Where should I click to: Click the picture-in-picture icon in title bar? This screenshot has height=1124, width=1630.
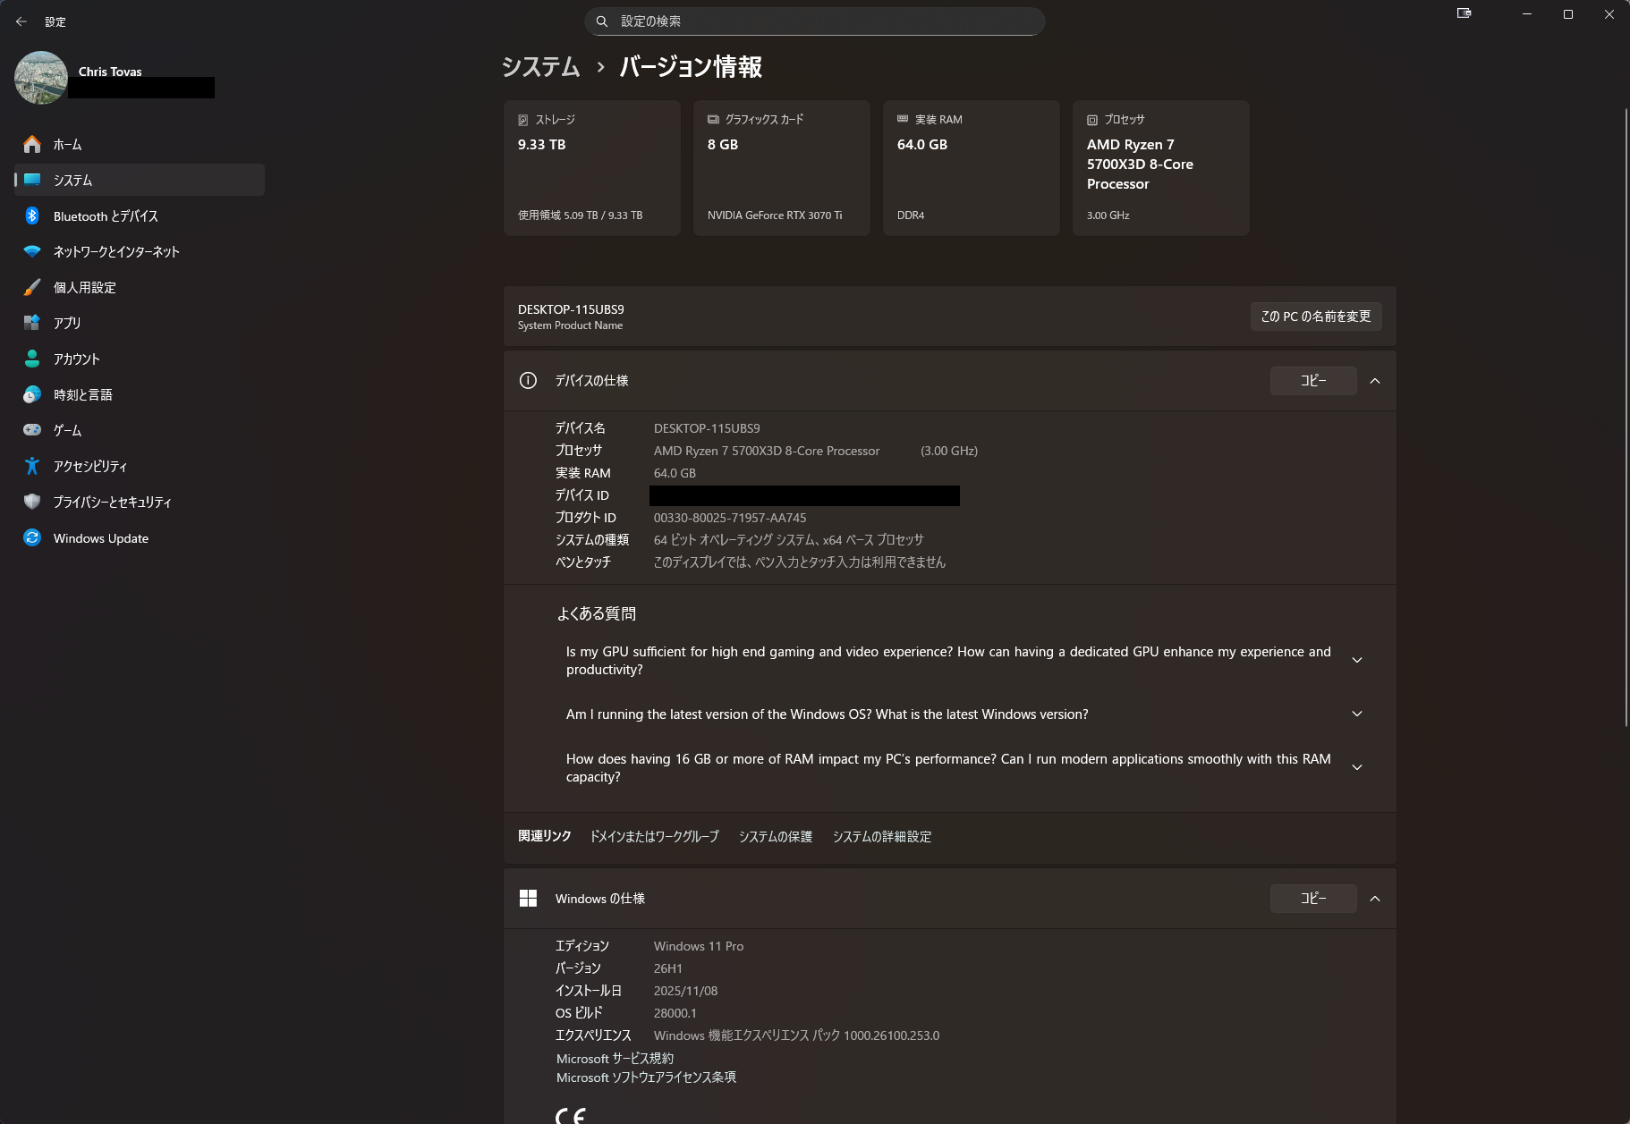tap(1464, 13)
